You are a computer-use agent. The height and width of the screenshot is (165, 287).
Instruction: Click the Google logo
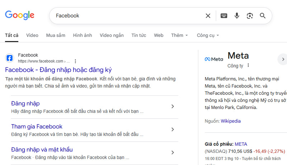(x=20, y=15)
